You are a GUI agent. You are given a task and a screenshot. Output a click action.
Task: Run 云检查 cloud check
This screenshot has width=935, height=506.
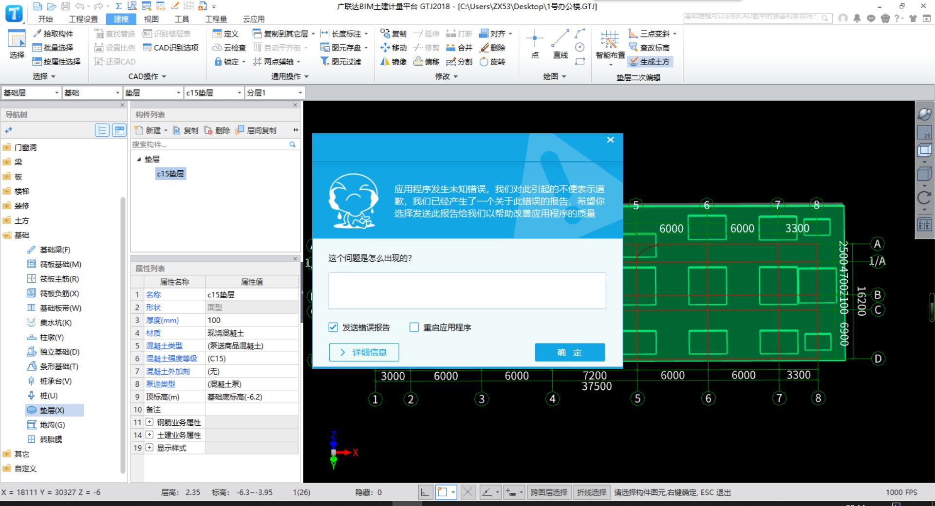point(229,48)
